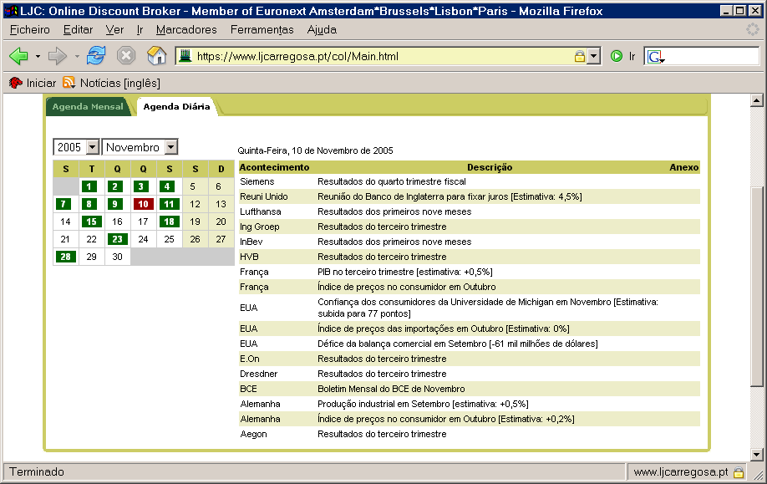Click the Firefox icon in the title bar

point(11,11)
